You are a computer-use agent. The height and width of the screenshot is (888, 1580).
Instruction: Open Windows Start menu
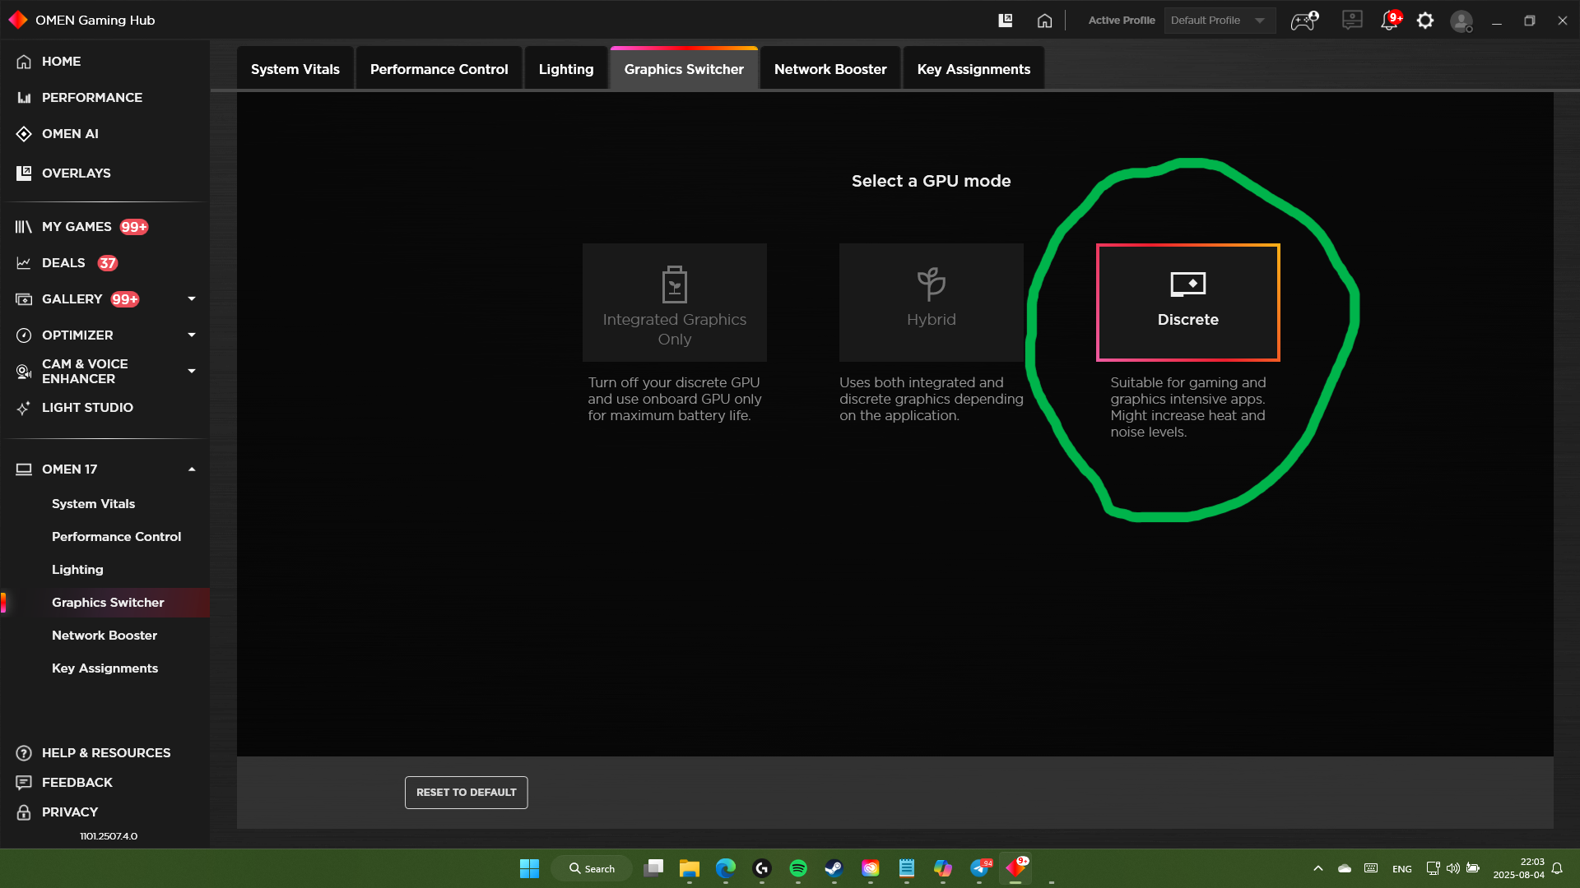pyautogui.click(x=529, y=868)
